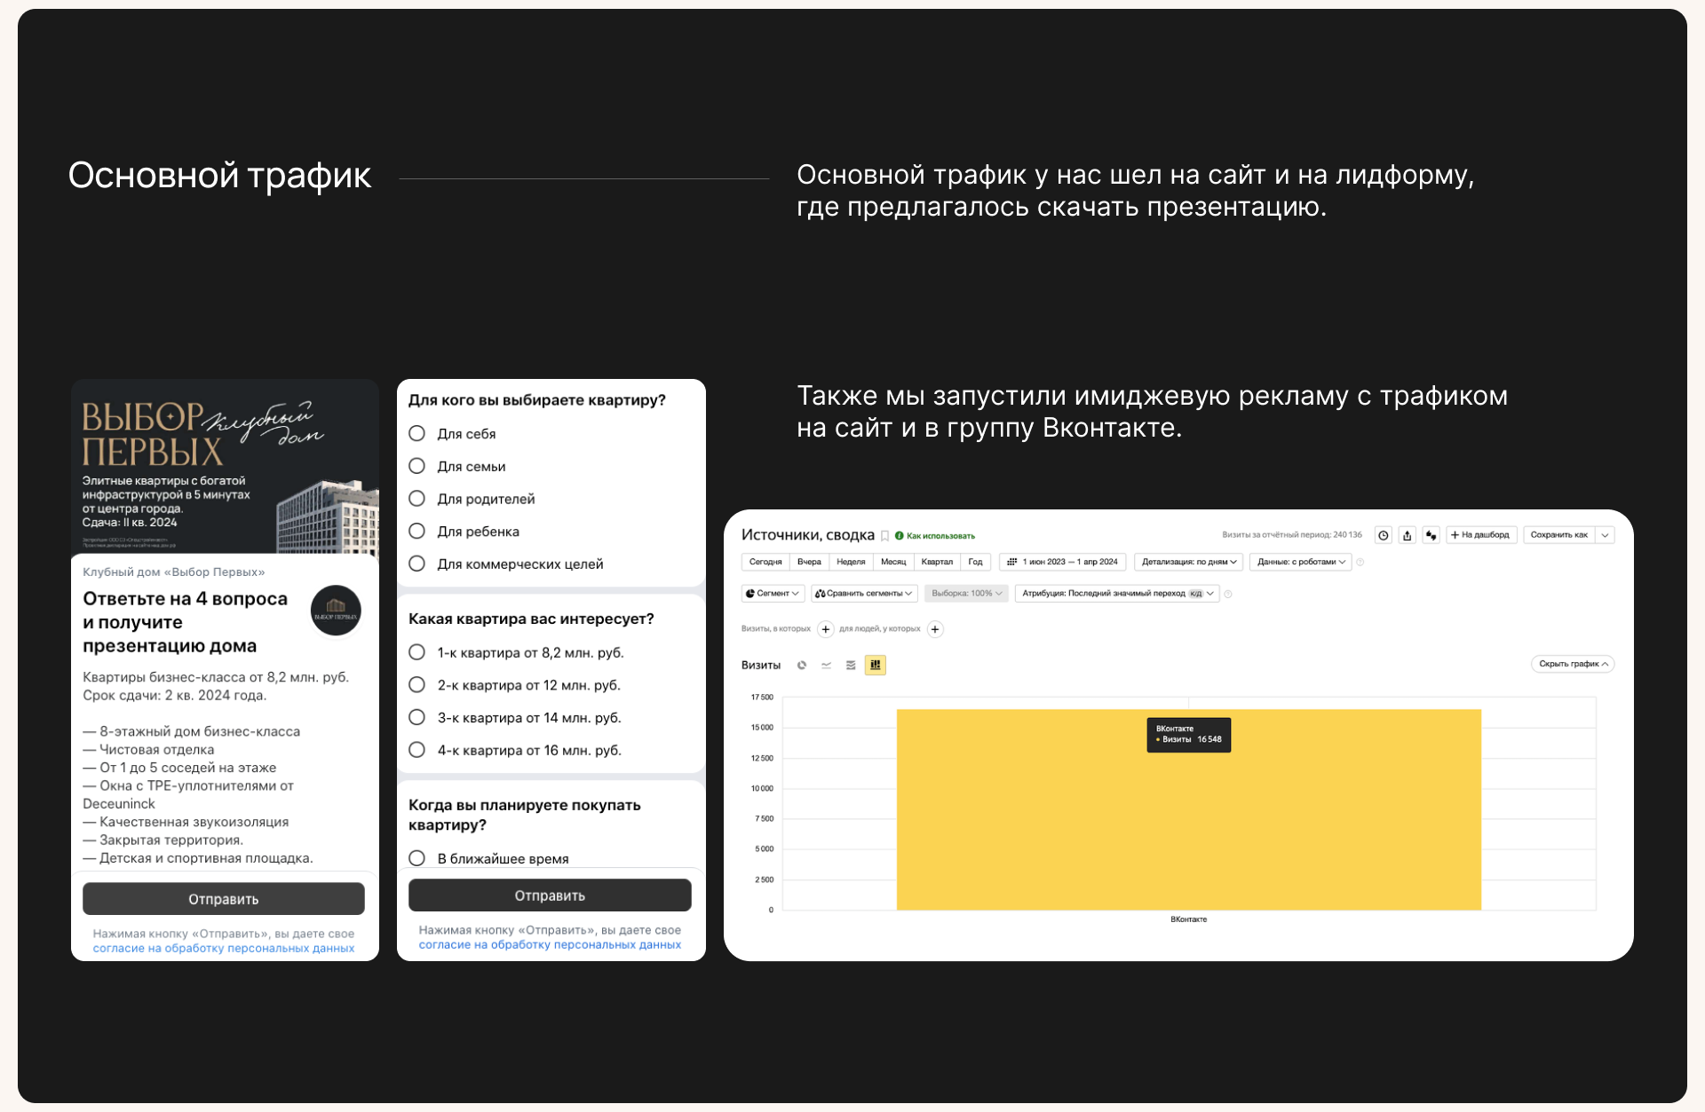
Task: Click the yellow ВКонтакте chart bar
Action: [1188, 825]
